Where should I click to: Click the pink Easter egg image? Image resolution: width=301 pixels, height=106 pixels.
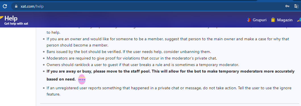coord(82,79)
